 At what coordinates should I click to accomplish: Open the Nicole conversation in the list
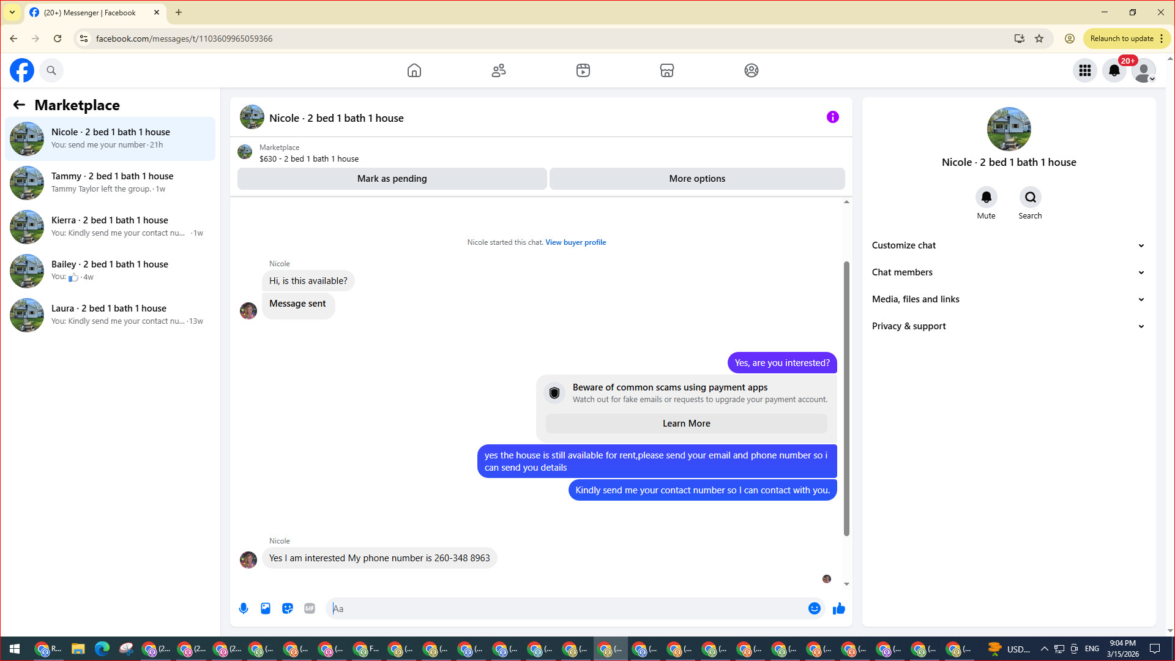(110, 139)
